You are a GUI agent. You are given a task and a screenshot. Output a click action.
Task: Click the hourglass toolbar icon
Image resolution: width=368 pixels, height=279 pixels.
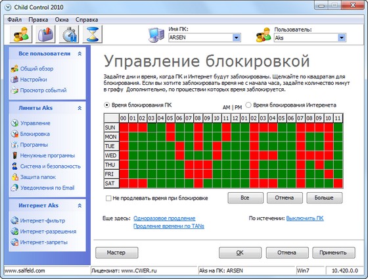coord(92,34)
